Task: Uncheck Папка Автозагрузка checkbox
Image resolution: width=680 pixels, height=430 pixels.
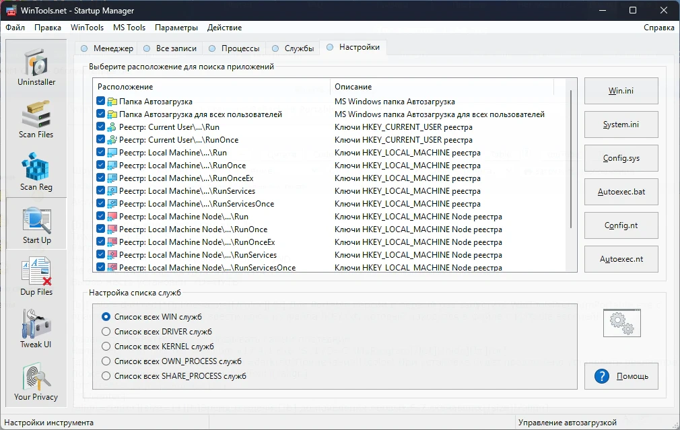Action: (100, 102)
